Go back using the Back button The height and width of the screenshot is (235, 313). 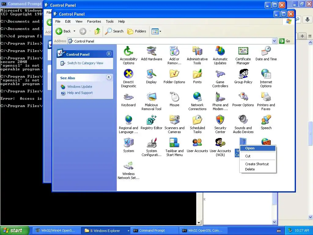point(63,31)
